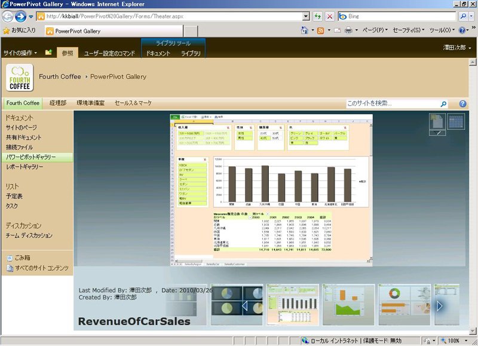Open ドキュメント heading in sidebar
This screenshot has width=478, height=346.
(19, 118)
